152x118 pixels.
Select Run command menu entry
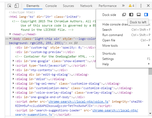point(124,35)
